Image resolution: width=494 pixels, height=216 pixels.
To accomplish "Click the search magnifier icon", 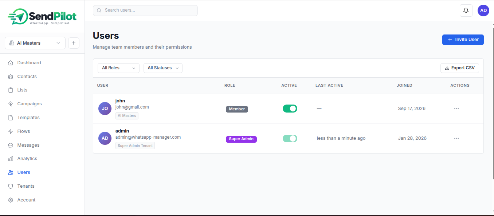I will pos(99,11).
